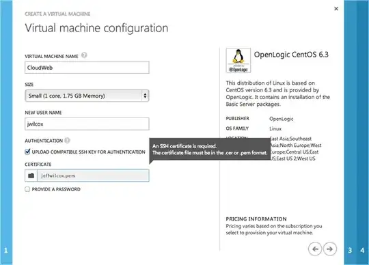369x265 pixels.
Task: Go to previous step with back arrow
Action: pyautogui.click(x=315, y=249)
